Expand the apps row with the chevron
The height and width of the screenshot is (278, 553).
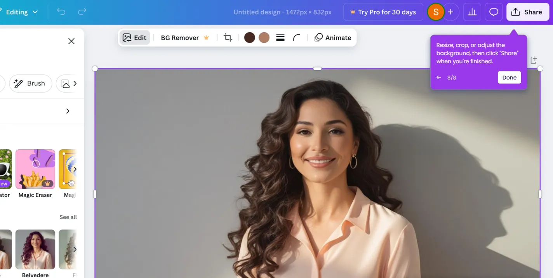[x=75, y=169]
